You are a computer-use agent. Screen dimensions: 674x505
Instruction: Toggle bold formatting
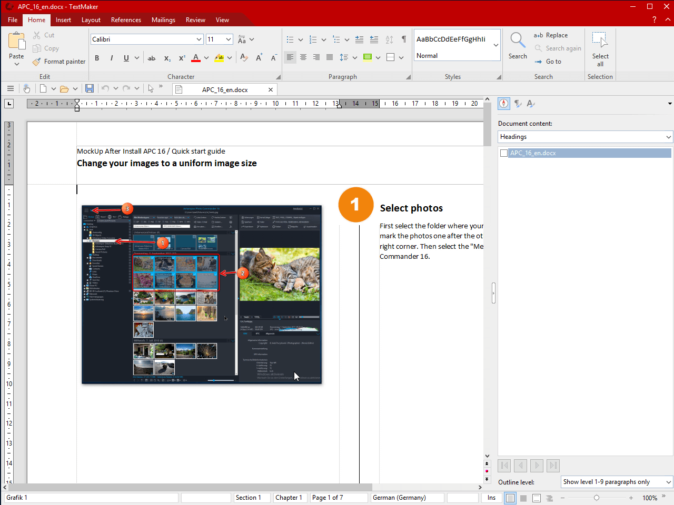click(97, 58)
